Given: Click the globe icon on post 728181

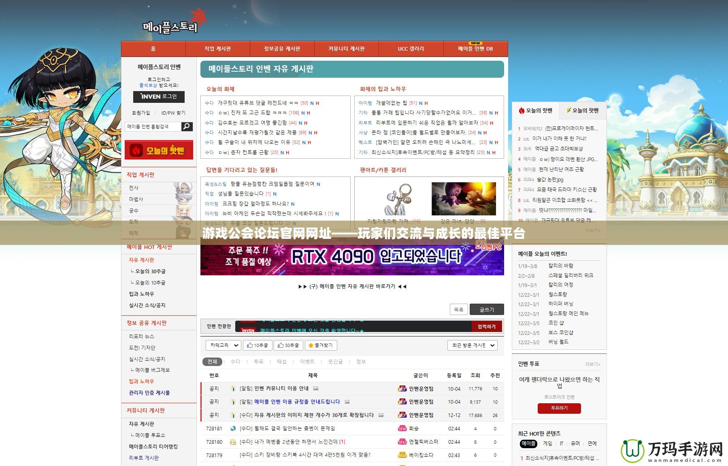Looking at the screenshot, I should [233, 428].
